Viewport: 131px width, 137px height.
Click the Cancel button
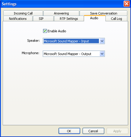coord(93,131)
